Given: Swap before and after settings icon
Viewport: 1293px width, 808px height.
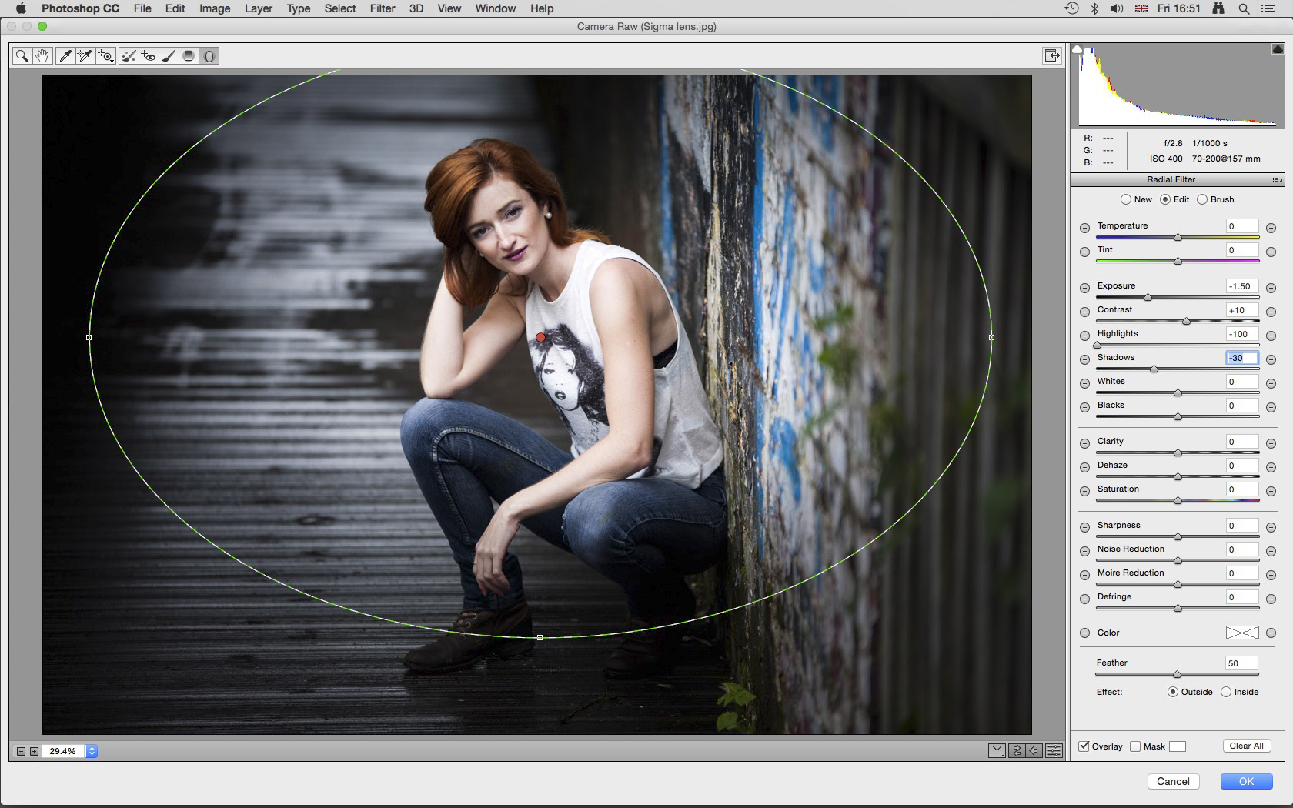Looking at the screenshot, I should [x=1016, y=751].
